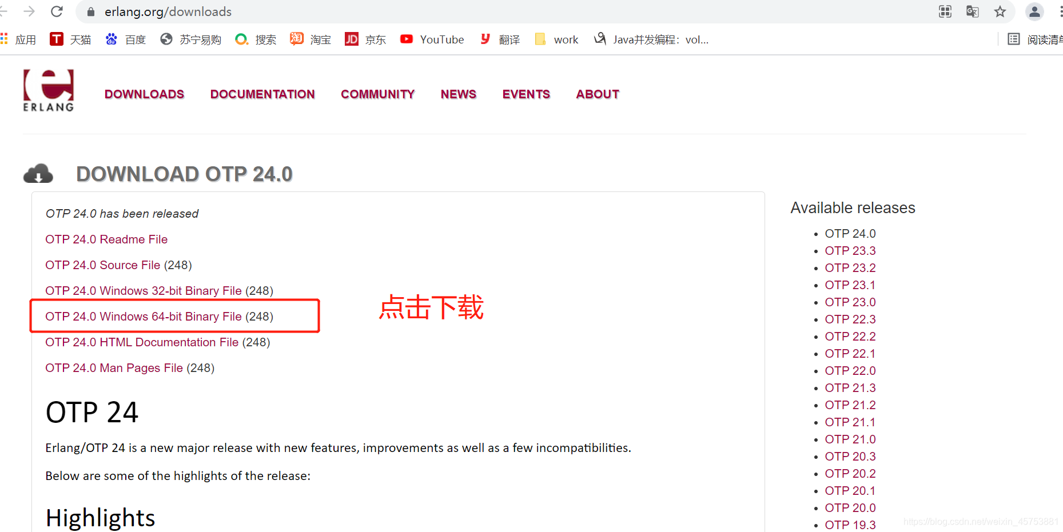Select OTP 24.0 in Available releases
Viewport: 1063px width, 532px height.
coord(850,234)
